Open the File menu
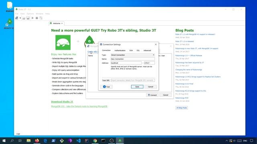 [17, 14]
